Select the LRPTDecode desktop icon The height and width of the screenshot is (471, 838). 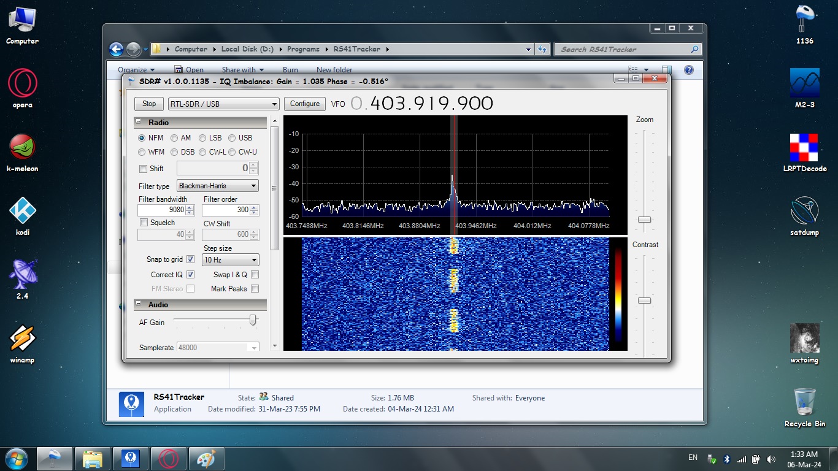(804, 152)
